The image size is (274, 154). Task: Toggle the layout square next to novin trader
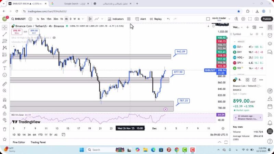208,19
